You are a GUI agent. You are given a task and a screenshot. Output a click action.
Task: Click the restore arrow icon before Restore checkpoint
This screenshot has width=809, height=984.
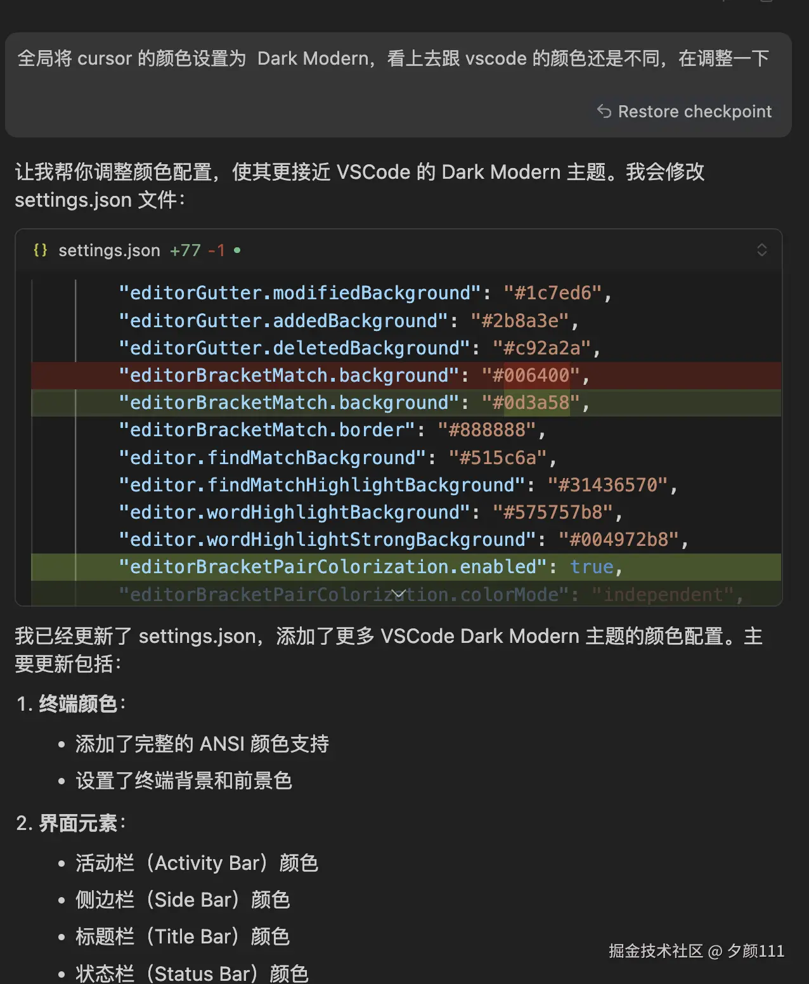[x=602, y=112]
